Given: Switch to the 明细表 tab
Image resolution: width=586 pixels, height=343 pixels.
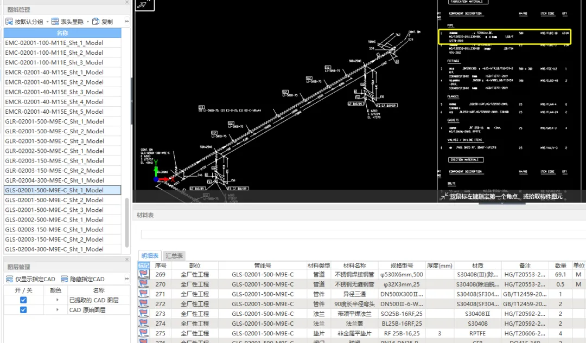Looking at the screenshot, I should [x=150, y=256].
